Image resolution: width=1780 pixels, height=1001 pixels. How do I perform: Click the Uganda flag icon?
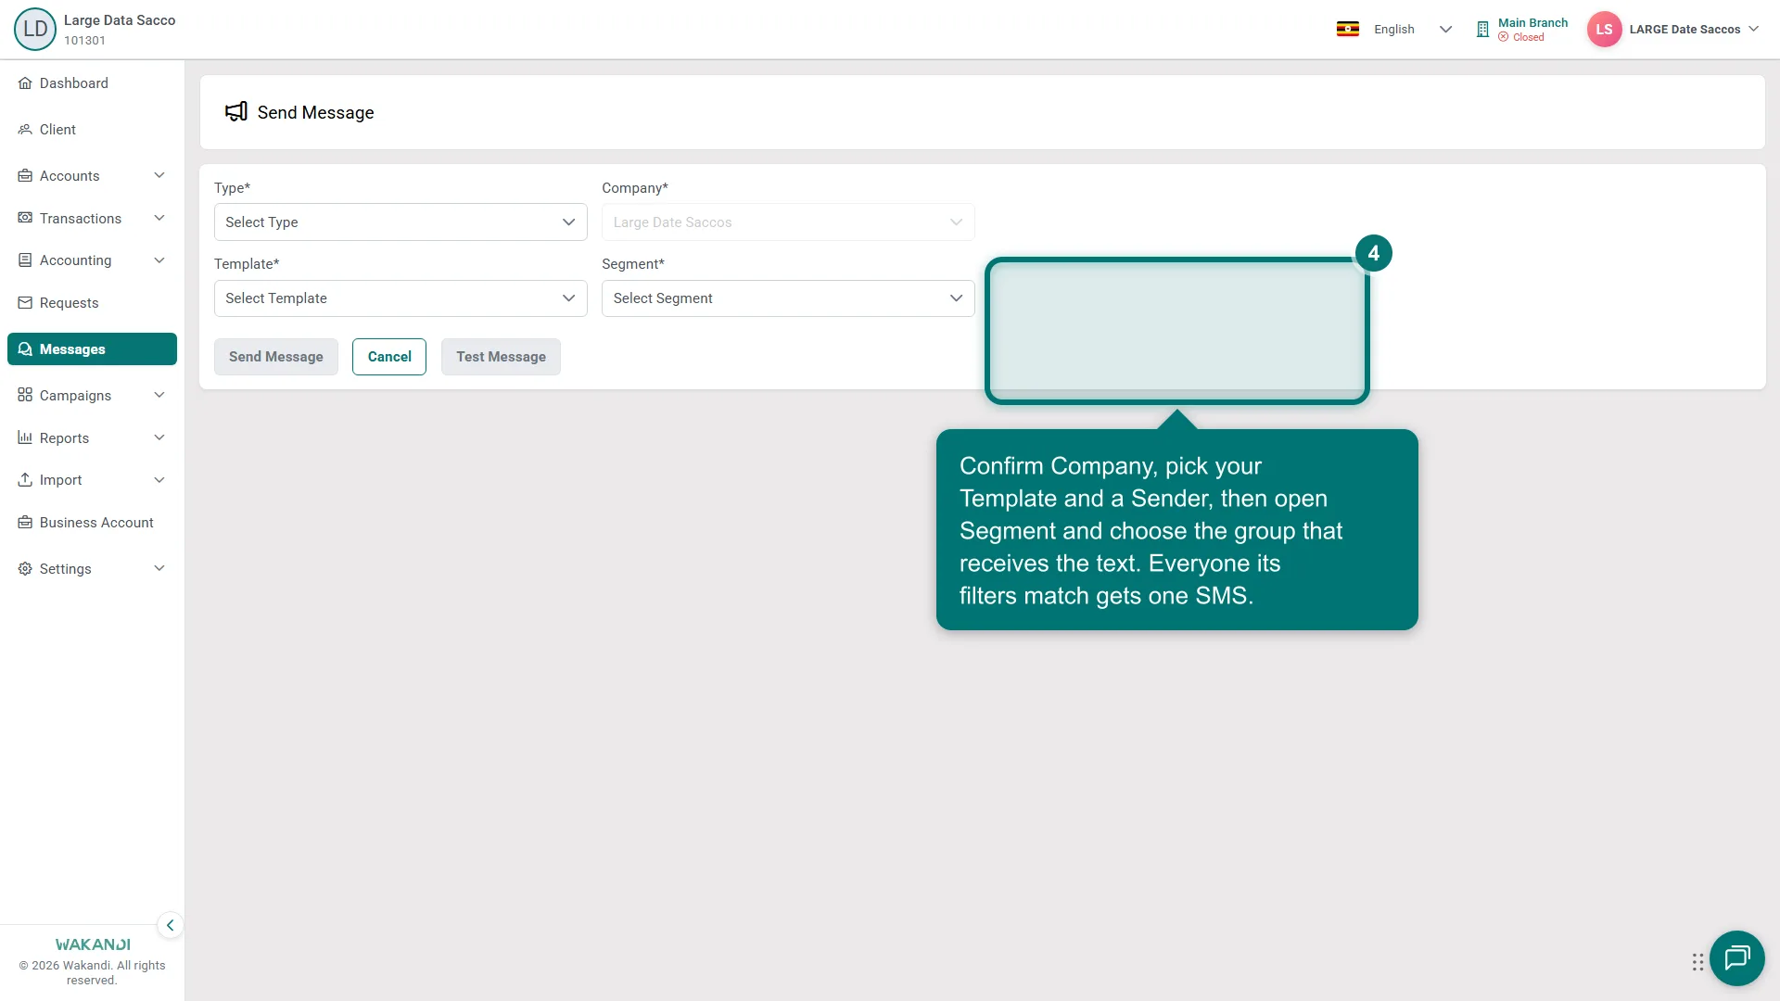(x=1348, y=30)
